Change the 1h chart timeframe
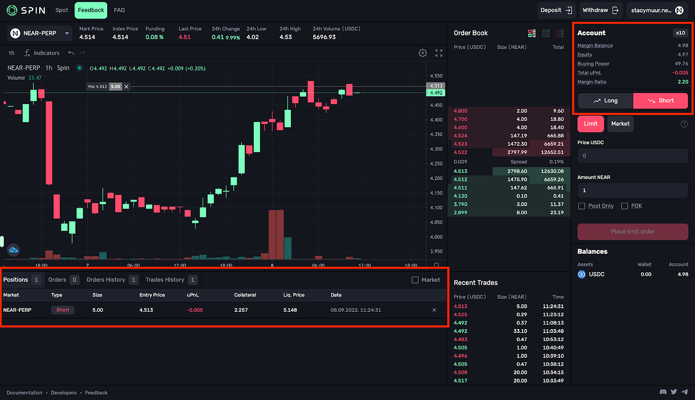The image size is (695, 400). pos(11,53)
